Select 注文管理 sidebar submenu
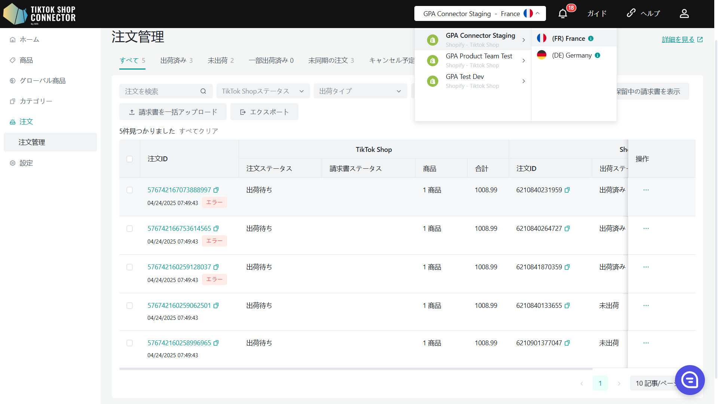 (x=50, y=142)
